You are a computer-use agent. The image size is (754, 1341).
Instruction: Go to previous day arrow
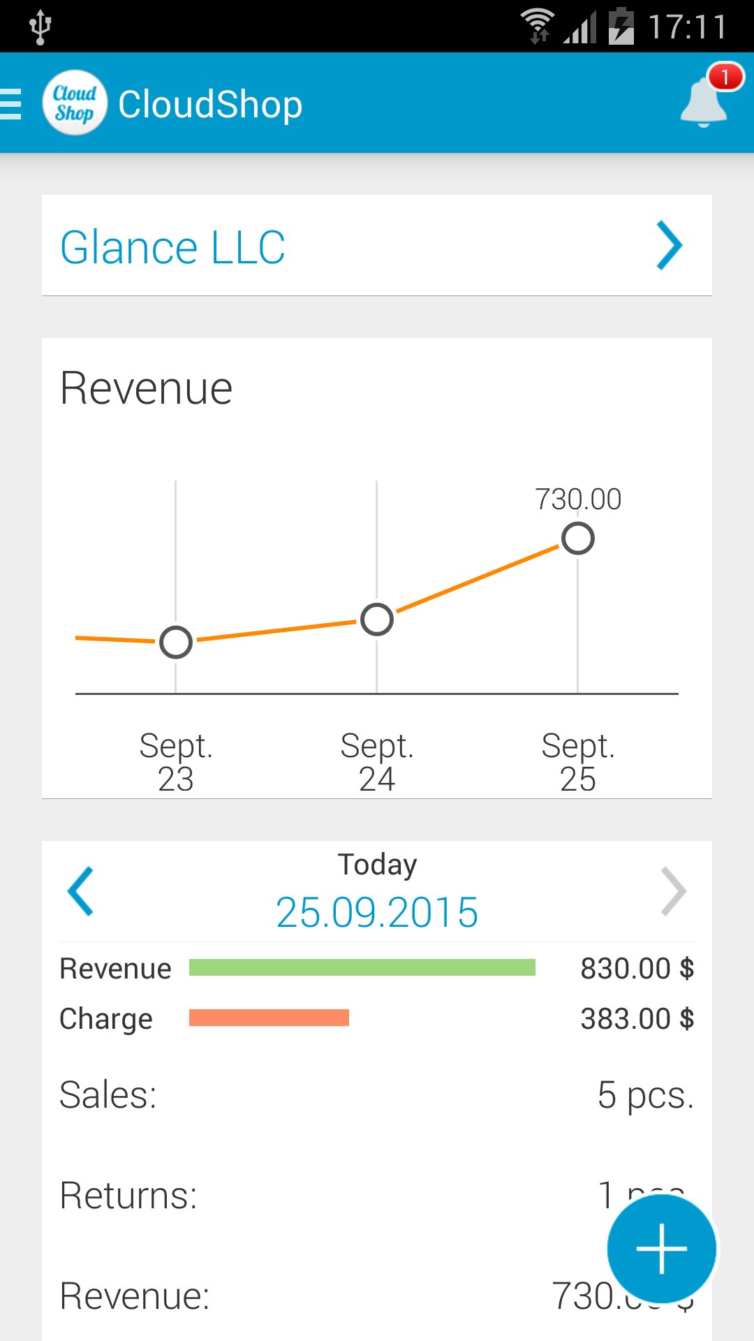pos(81,891)
